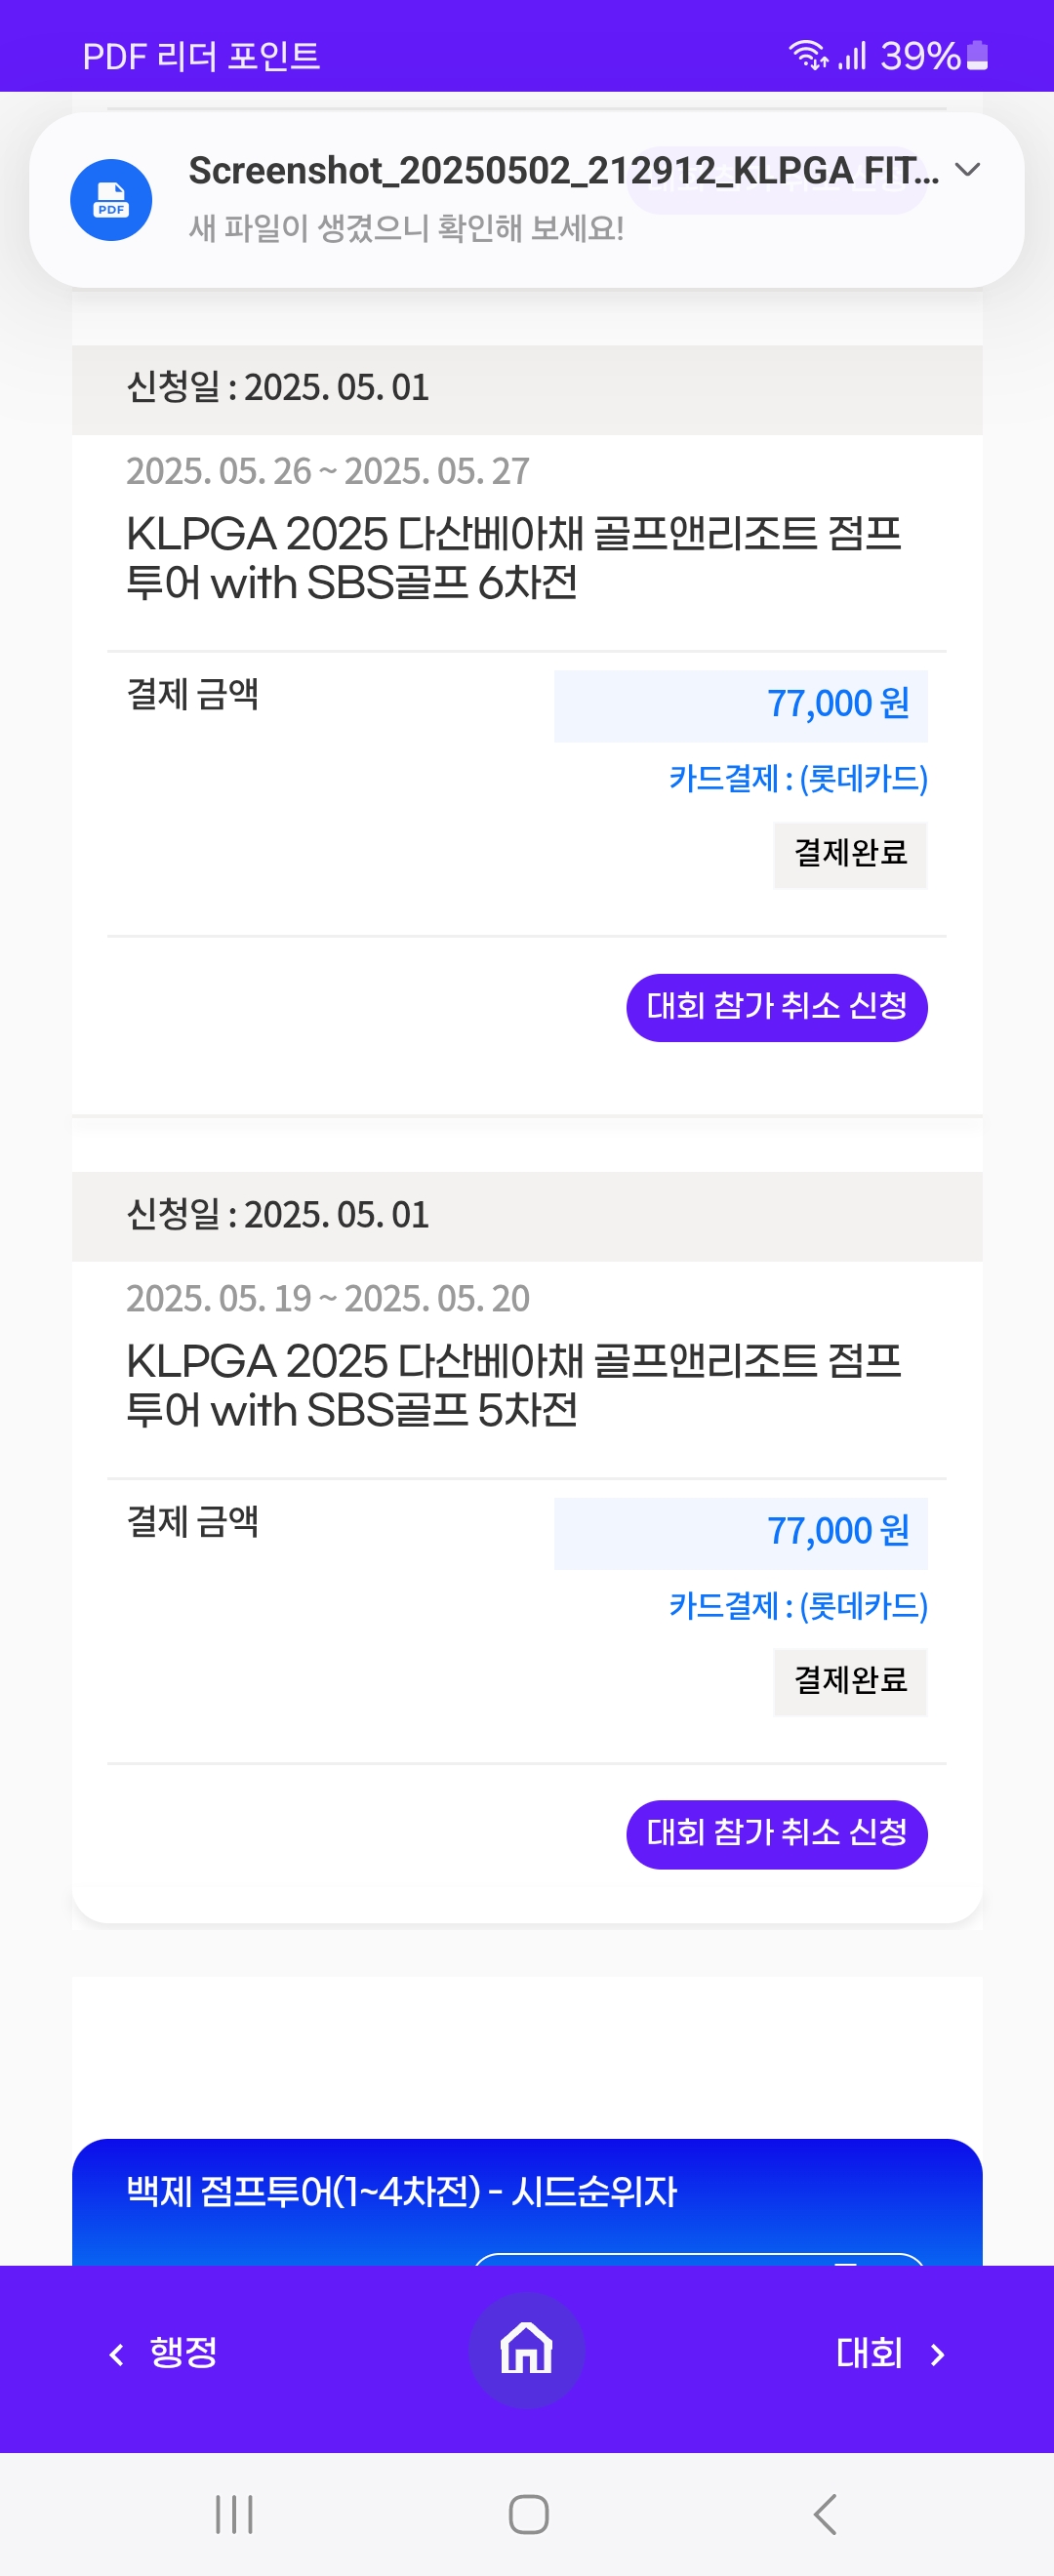This screenshot has height=2576, width=1054.
Task: Cancel participation for the 5차전 tournament
Action: (x=777, y=1834)
